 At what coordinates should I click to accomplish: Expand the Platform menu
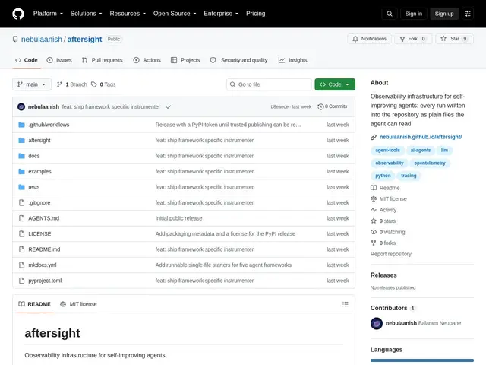(48, 14)
